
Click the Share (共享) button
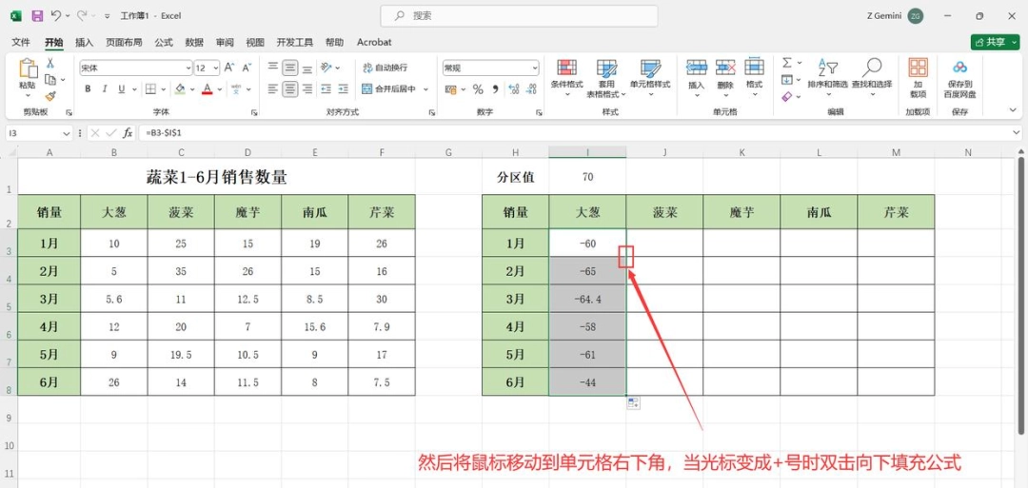point(996,42)
